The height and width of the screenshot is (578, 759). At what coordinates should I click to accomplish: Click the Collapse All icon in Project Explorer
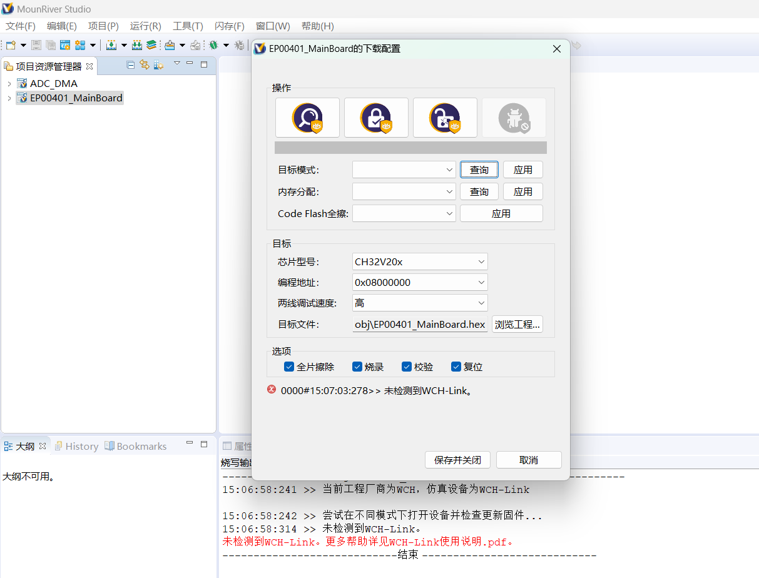pos(131,64)
